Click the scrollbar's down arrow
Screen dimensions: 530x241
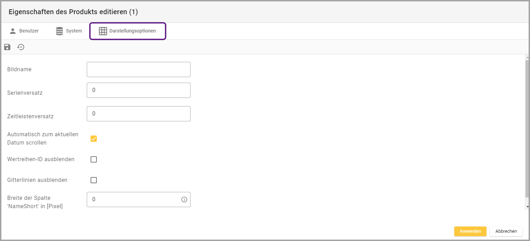click(527, 207)
